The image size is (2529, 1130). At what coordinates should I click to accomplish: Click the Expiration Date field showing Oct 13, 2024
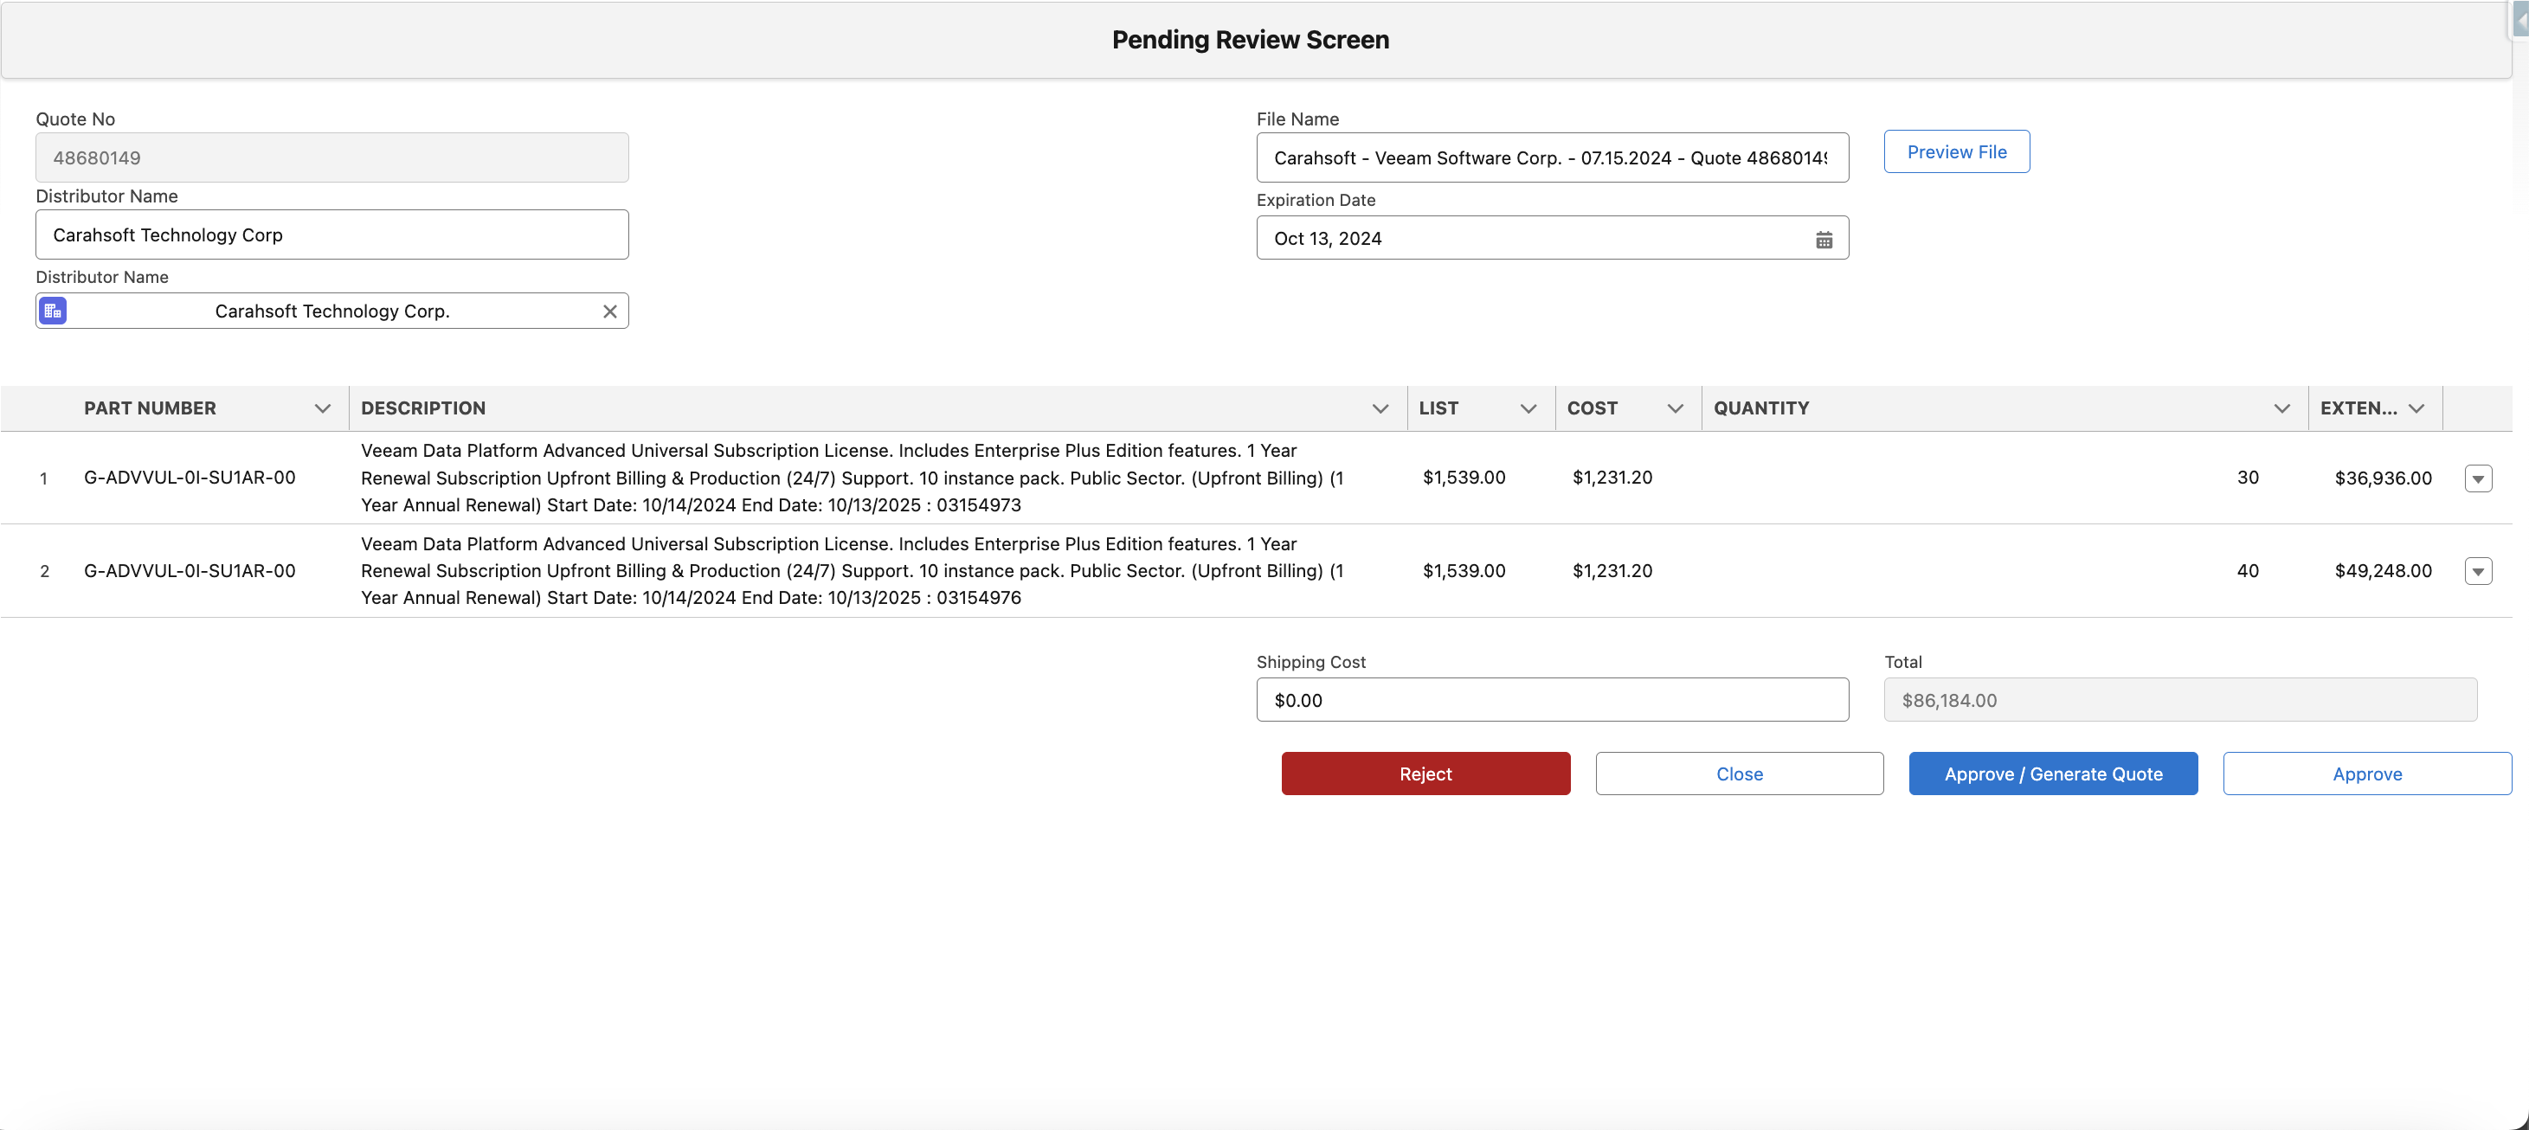click(1551, 239)
